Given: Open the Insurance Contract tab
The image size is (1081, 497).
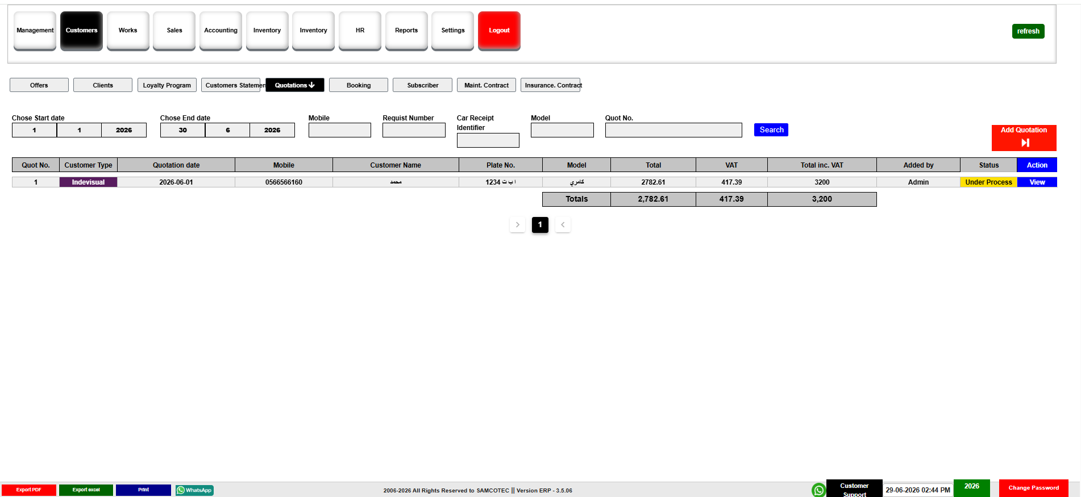Looking at the screenshot, I should (550, 85).
